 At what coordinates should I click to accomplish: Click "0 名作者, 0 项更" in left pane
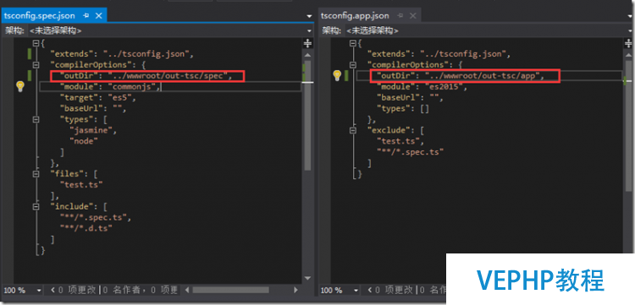click(x=141, y=290)
